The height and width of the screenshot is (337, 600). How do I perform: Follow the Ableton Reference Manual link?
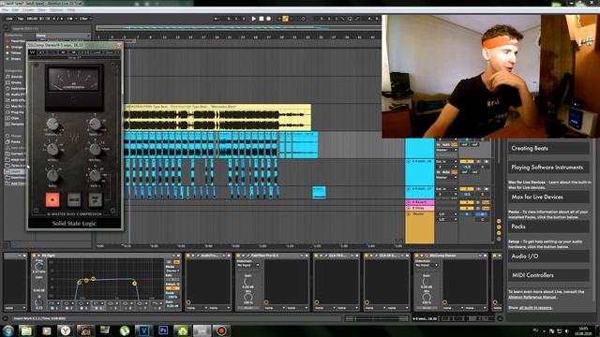pos(532,297)
